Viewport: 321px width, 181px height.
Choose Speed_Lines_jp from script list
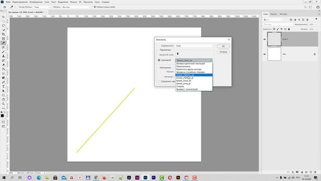194,83
